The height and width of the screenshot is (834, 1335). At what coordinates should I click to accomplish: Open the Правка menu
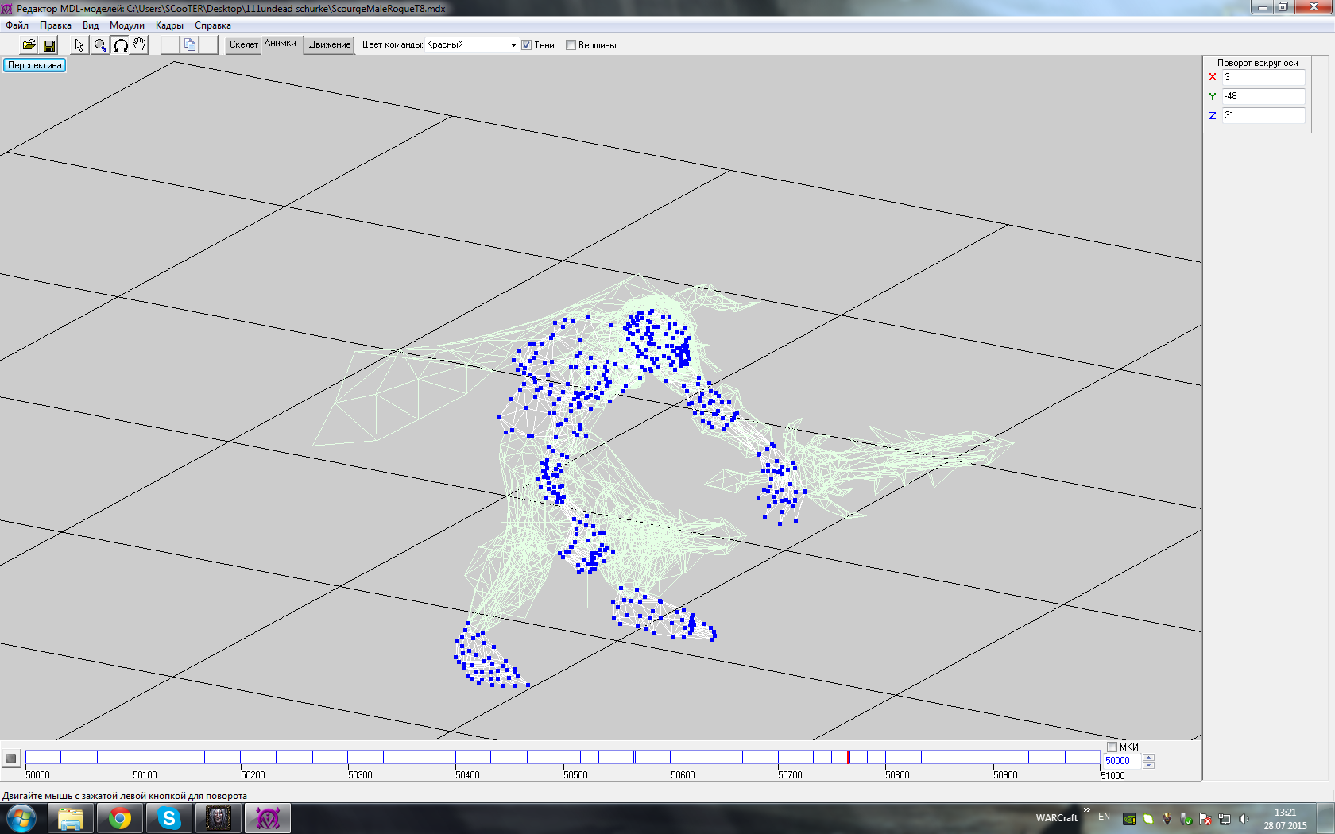coord(56,25)
